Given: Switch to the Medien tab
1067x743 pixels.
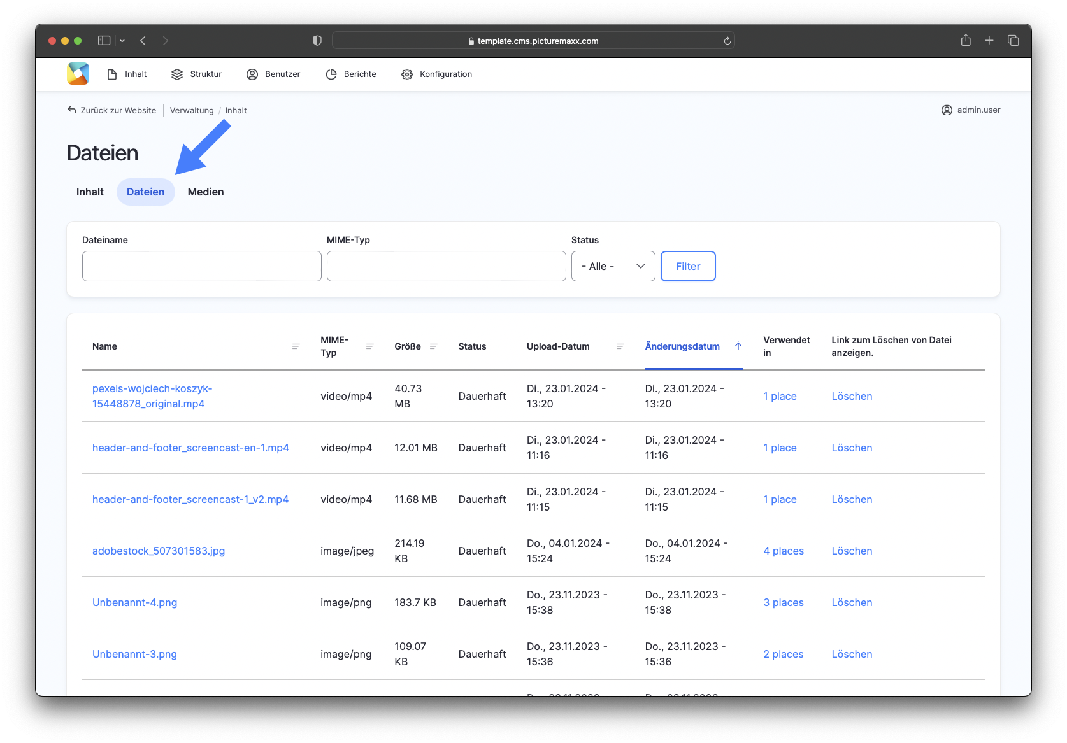Looking at the screenshot, I should click(206, 192).
